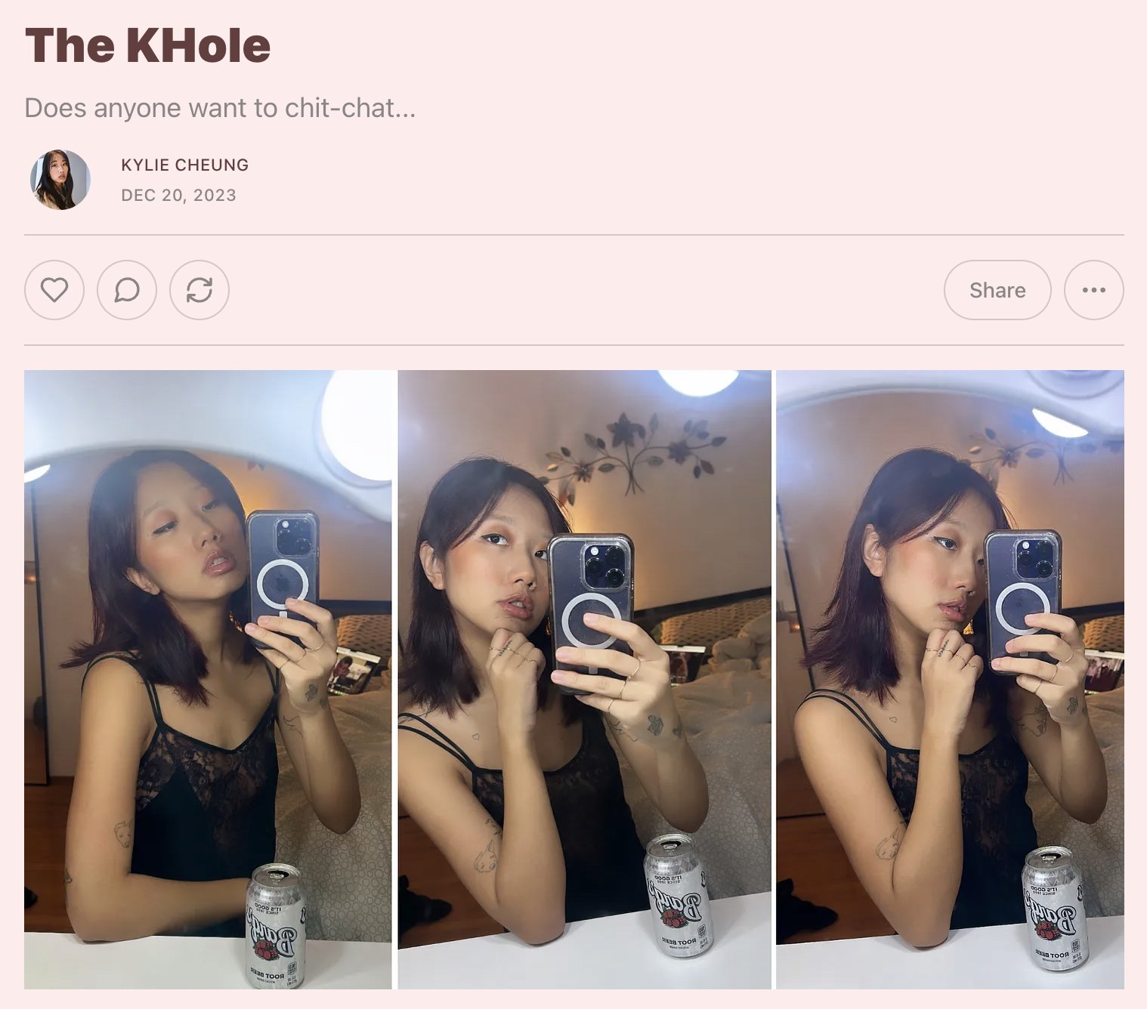The width and height of the screenshot is (1147, 1009).
Task: Like the post with heart icon
Action: point(54,290)
